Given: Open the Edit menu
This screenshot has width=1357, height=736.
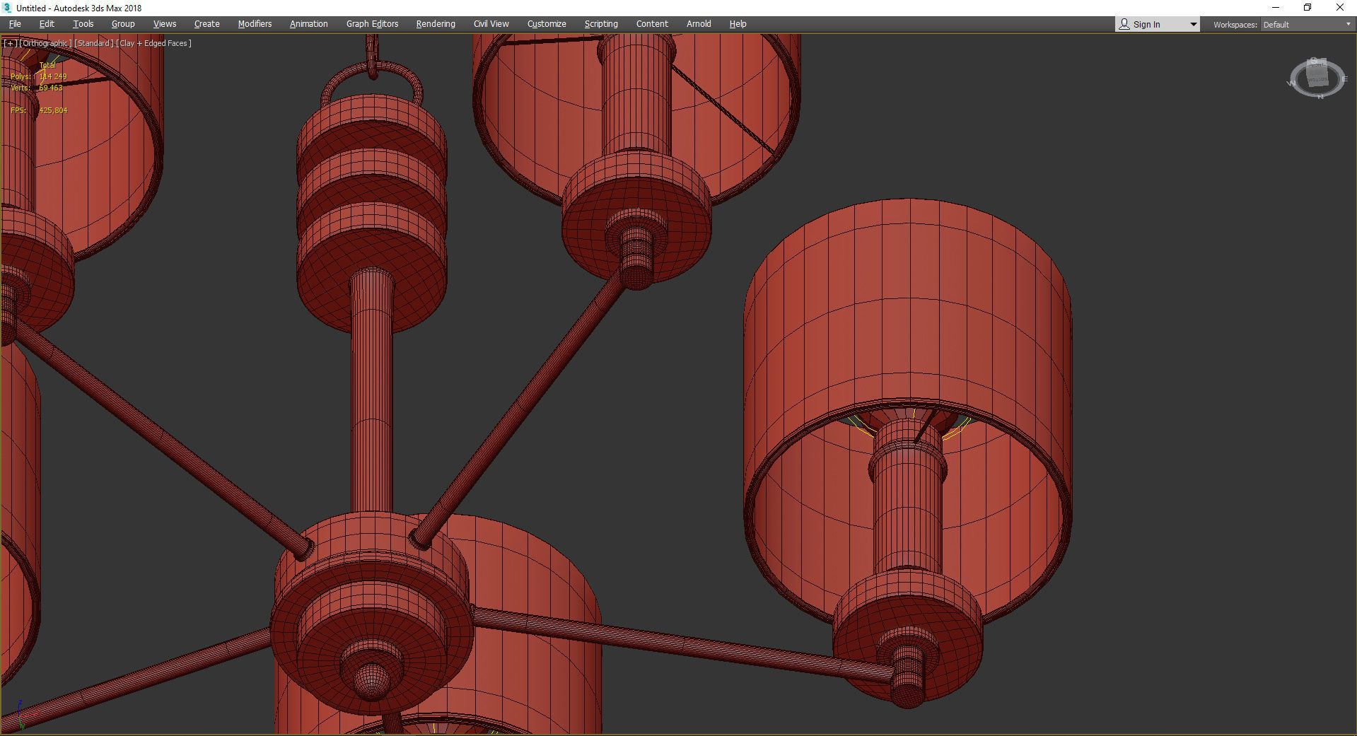Looking at the screenshot, I should click(x=47, y=24).
